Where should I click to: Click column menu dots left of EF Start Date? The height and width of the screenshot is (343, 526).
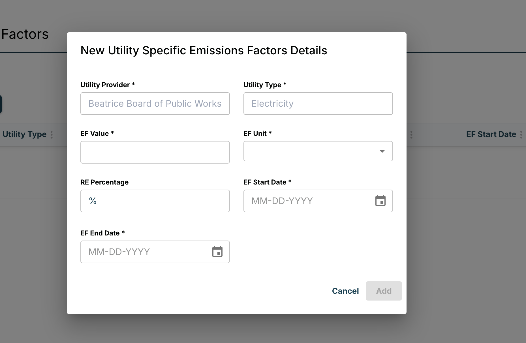(411, 134)
